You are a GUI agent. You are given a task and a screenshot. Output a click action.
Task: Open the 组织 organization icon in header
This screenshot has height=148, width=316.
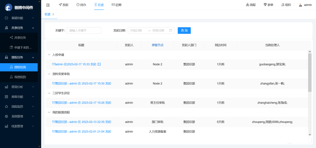(x=283, y=5)
